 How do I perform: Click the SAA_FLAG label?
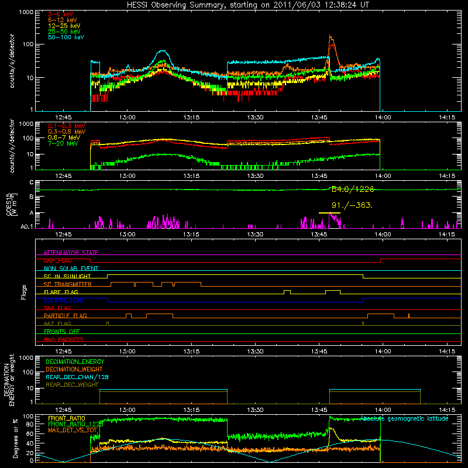point(57,308)
